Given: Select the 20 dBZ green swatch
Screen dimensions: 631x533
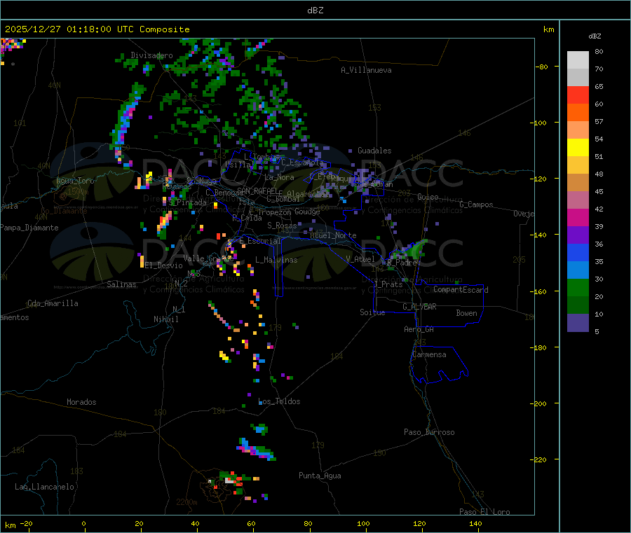Looking at the screenshot, I should point(578,287).
